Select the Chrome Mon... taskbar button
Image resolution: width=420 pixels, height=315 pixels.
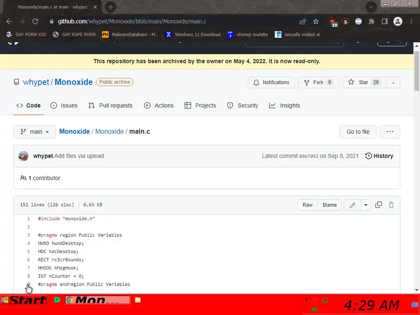(98, 300)
